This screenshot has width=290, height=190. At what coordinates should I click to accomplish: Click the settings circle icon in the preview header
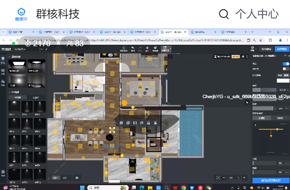pos(243,56)
